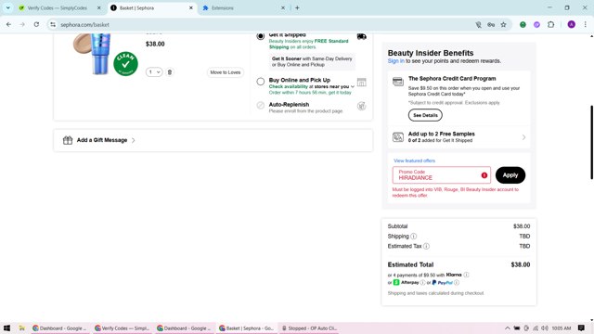Close the Extensions tab
Image resolution: width=594 pixels, height=334 pixels.
(x=282, y=8)
